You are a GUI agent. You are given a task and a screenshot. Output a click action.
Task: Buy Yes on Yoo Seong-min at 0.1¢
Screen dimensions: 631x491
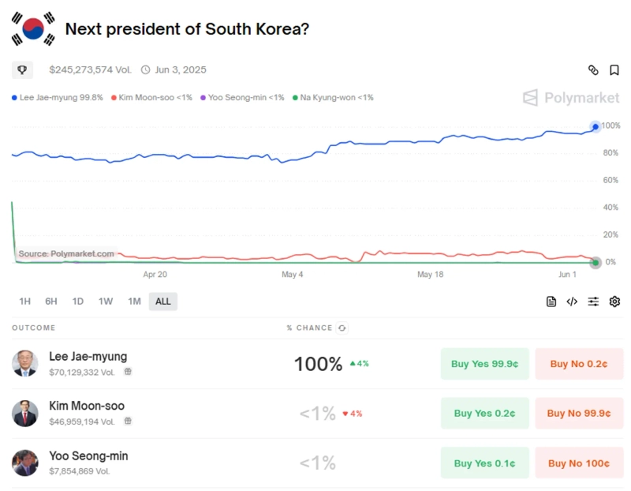click(x=484, y=463)
